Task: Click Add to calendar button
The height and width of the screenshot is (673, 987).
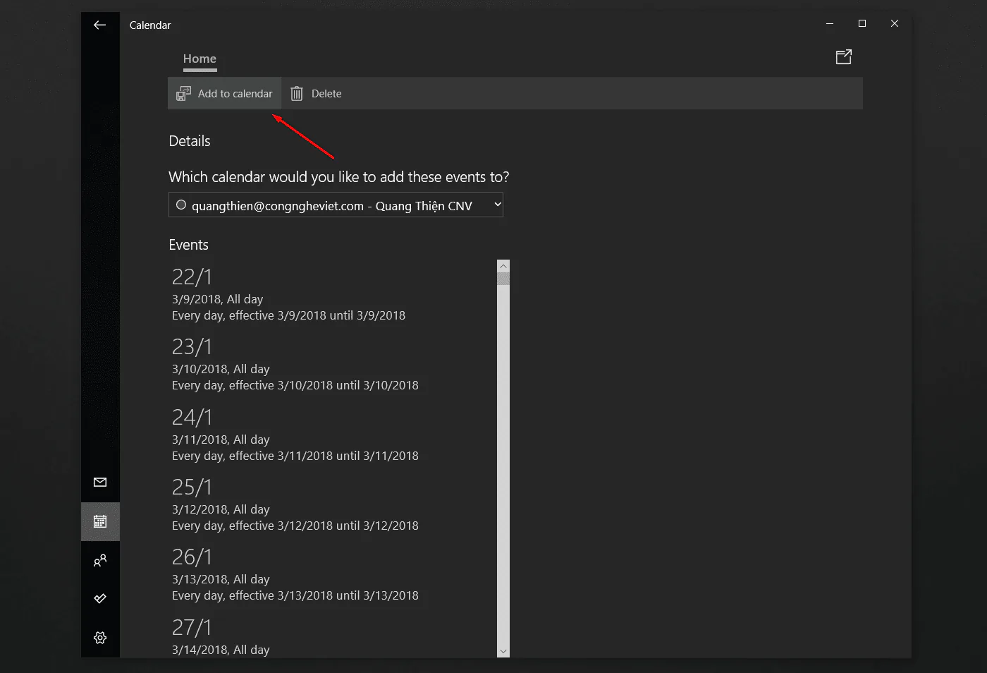Action: click(x=224, y=94)
